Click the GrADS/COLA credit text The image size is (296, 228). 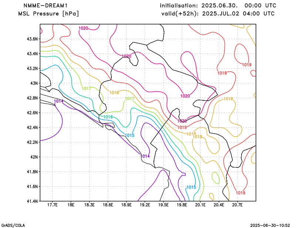pyautogui.click(x=13, y=225)
